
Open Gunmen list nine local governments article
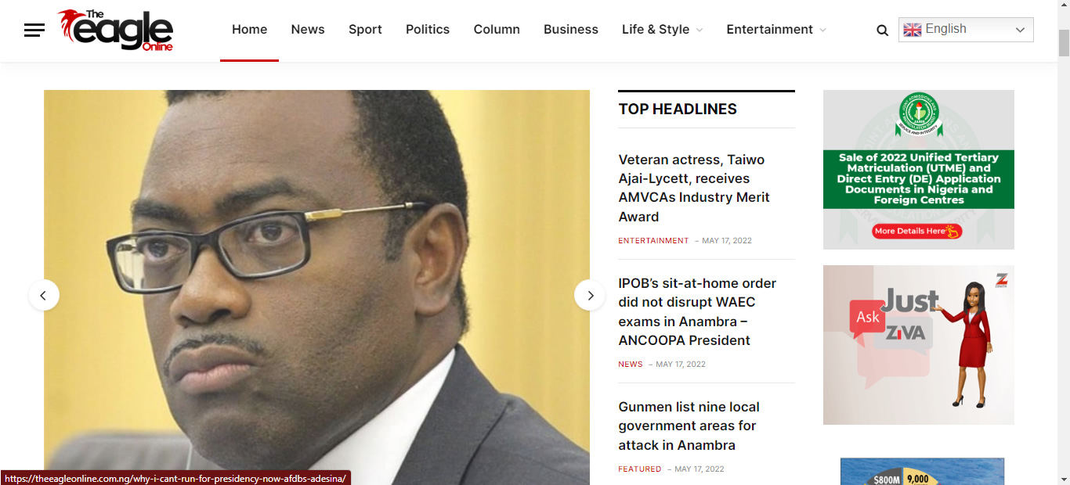click(x=689, y=426)
